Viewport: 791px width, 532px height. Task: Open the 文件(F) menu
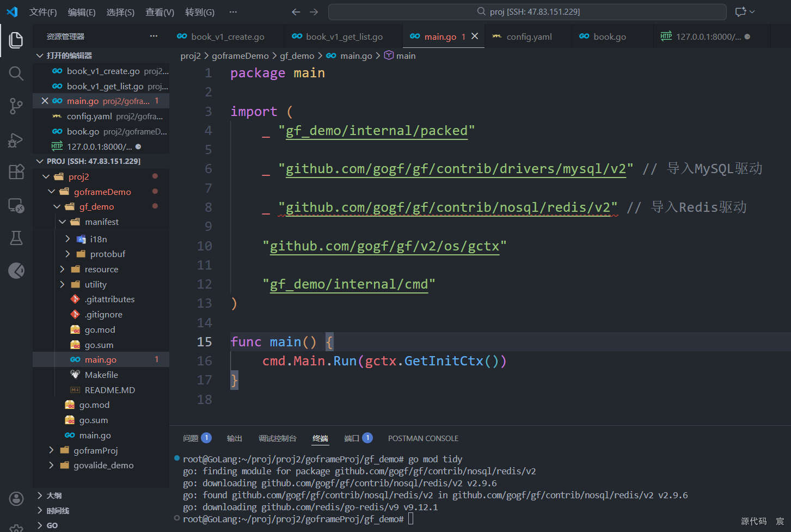[x=43, y=12]
